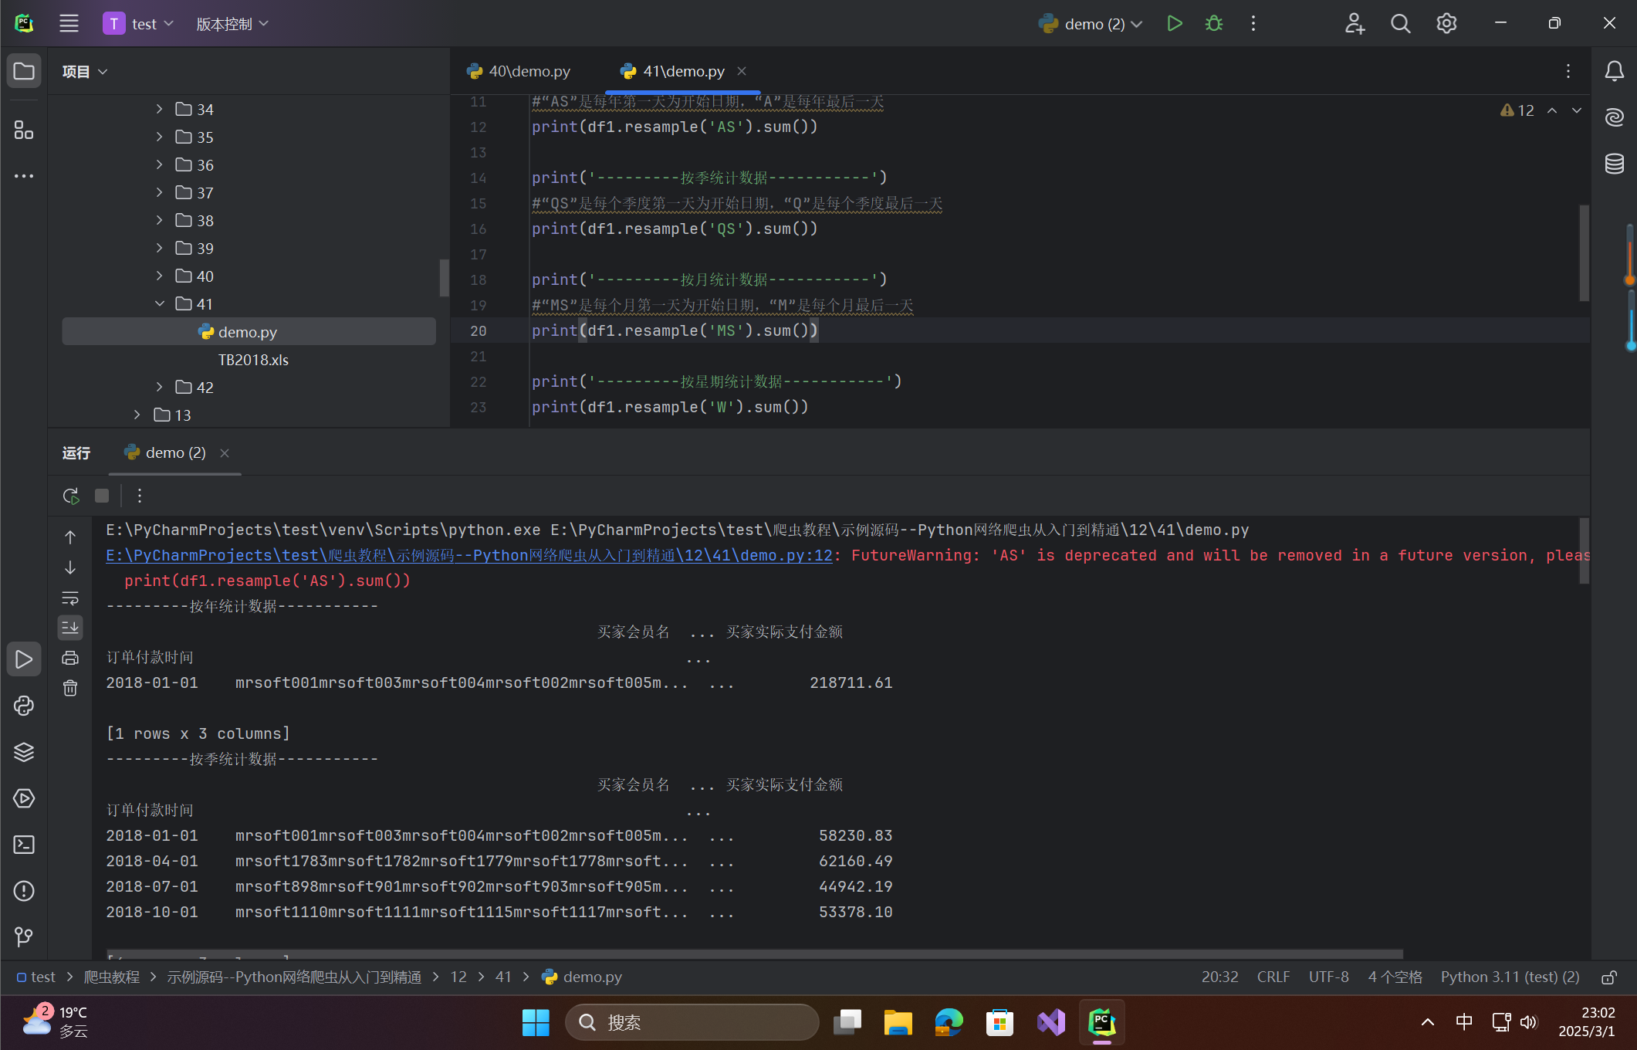Viewport: 1637px width, 1050px height.
Task: Collapse folder 41 in project tree
Action: coord(159,303)
